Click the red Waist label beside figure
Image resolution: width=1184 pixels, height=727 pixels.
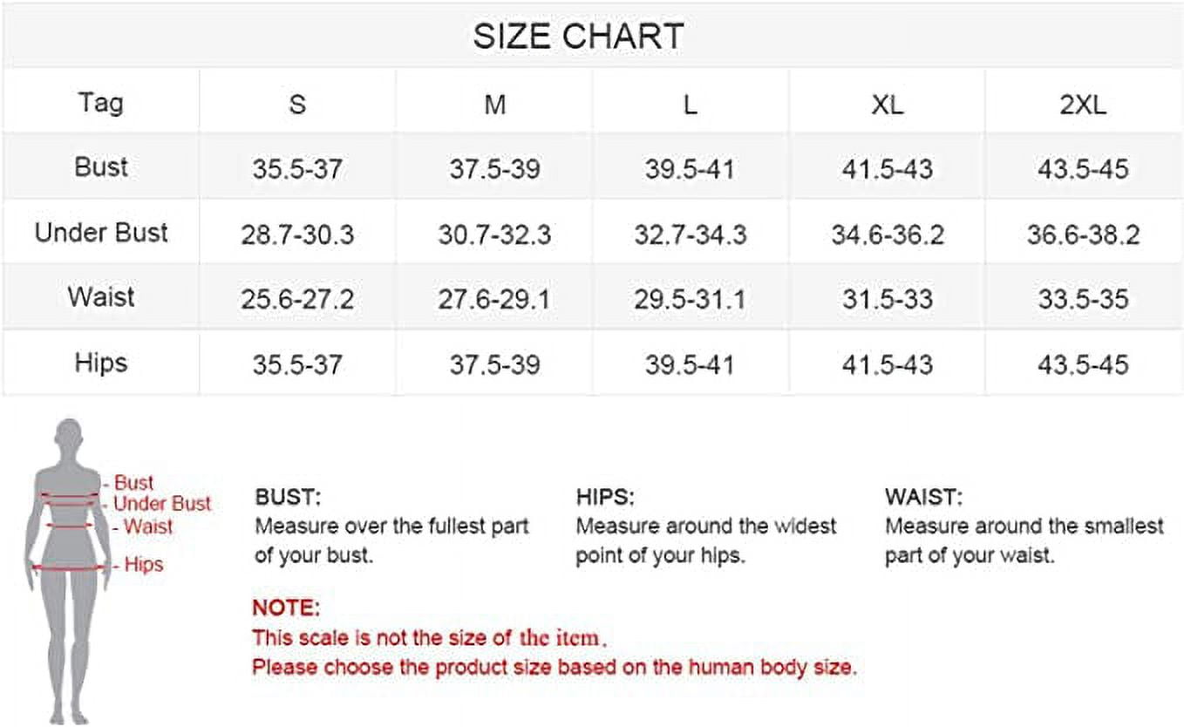pyautogui.click(x=147, y=527)
